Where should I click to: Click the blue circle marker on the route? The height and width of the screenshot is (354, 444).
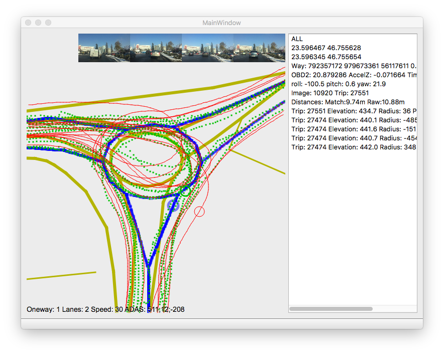(173, 205)
